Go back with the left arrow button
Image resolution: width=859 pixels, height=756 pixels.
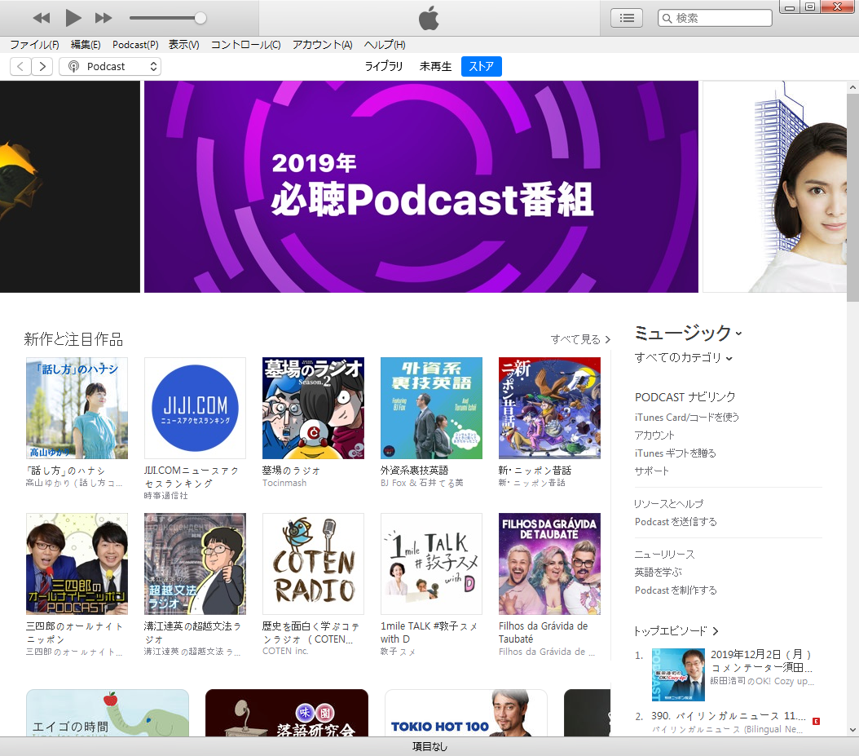[x=21, y=66]
